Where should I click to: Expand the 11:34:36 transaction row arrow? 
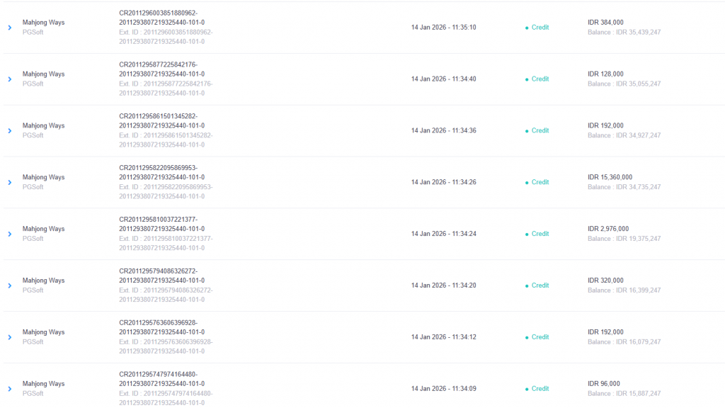tap(10, 131)
